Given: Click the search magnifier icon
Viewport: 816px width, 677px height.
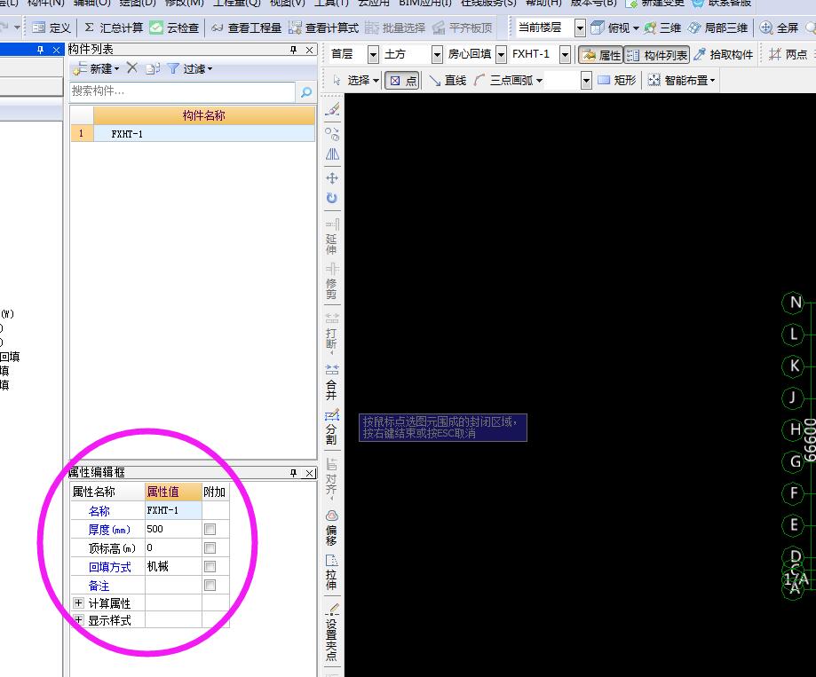Looking at the screenshot, I should (x=306, y=92).
